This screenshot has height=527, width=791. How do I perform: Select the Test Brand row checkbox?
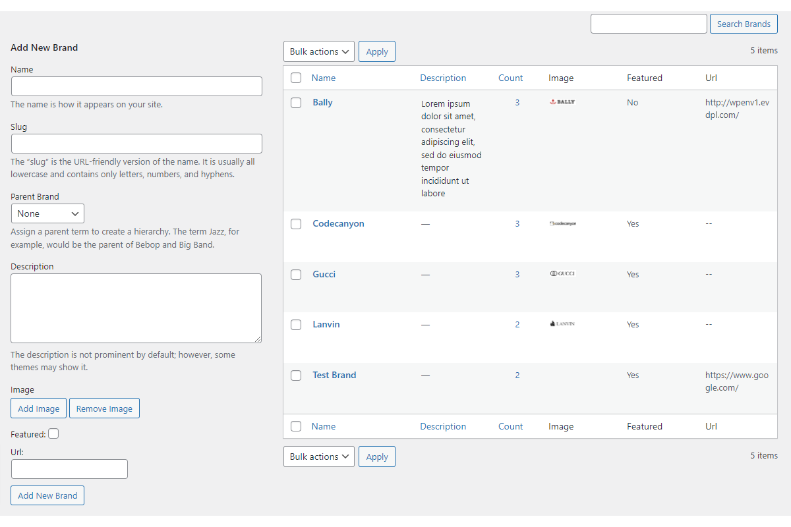(x=296, y=375)
